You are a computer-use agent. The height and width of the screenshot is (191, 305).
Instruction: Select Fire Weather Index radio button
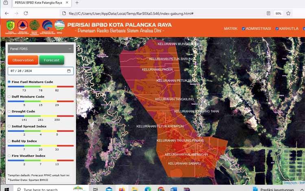pyautogui.click(x=9, y=156)
